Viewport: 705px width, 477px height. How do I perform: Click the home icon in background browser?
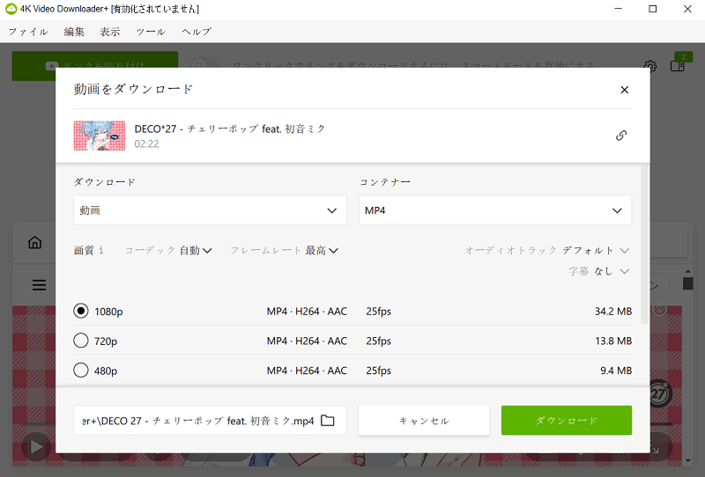(x=34, y=243)
